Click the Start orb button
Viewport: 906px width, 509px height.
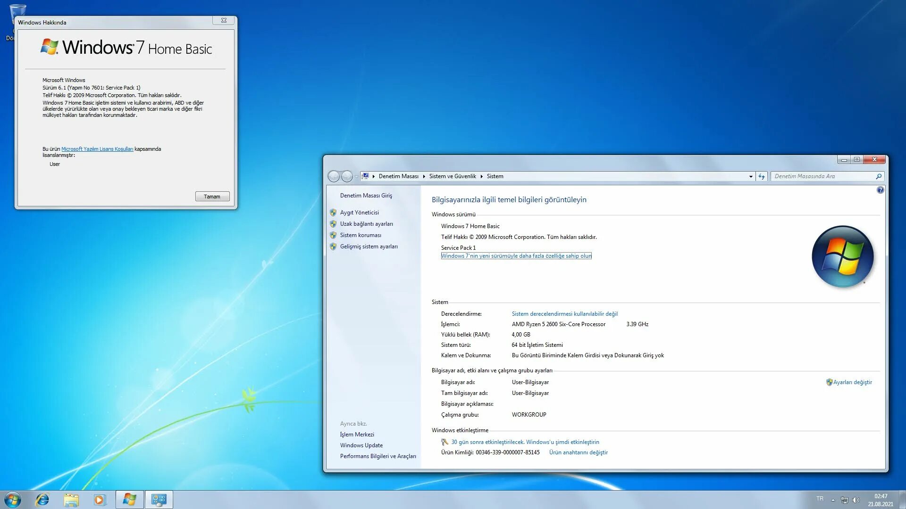(x=13, y=500)
